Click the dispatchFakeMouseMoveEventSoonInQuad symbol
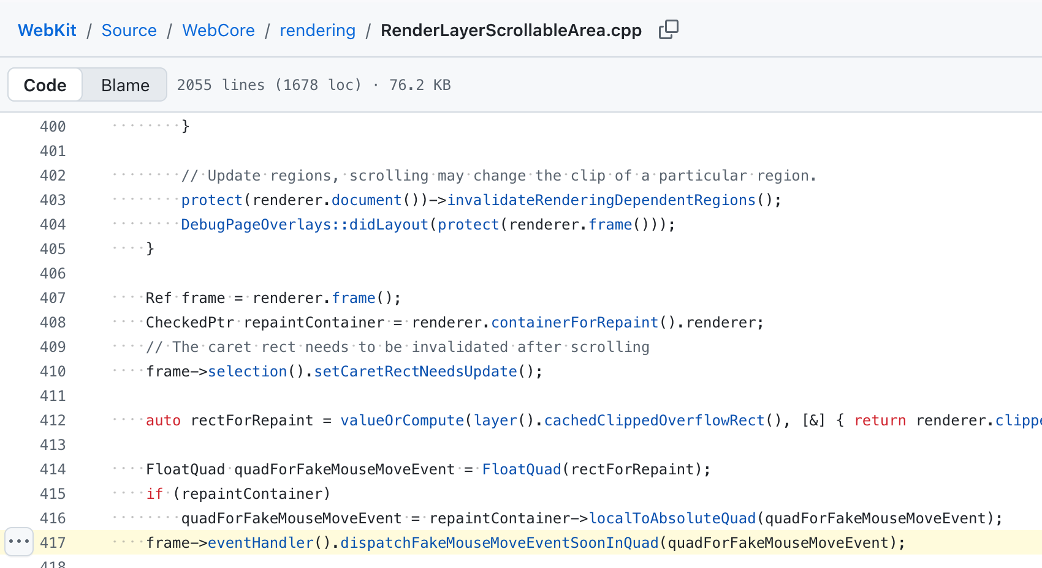This screenshot has height=568, width=1042. [x=500, y=542]
